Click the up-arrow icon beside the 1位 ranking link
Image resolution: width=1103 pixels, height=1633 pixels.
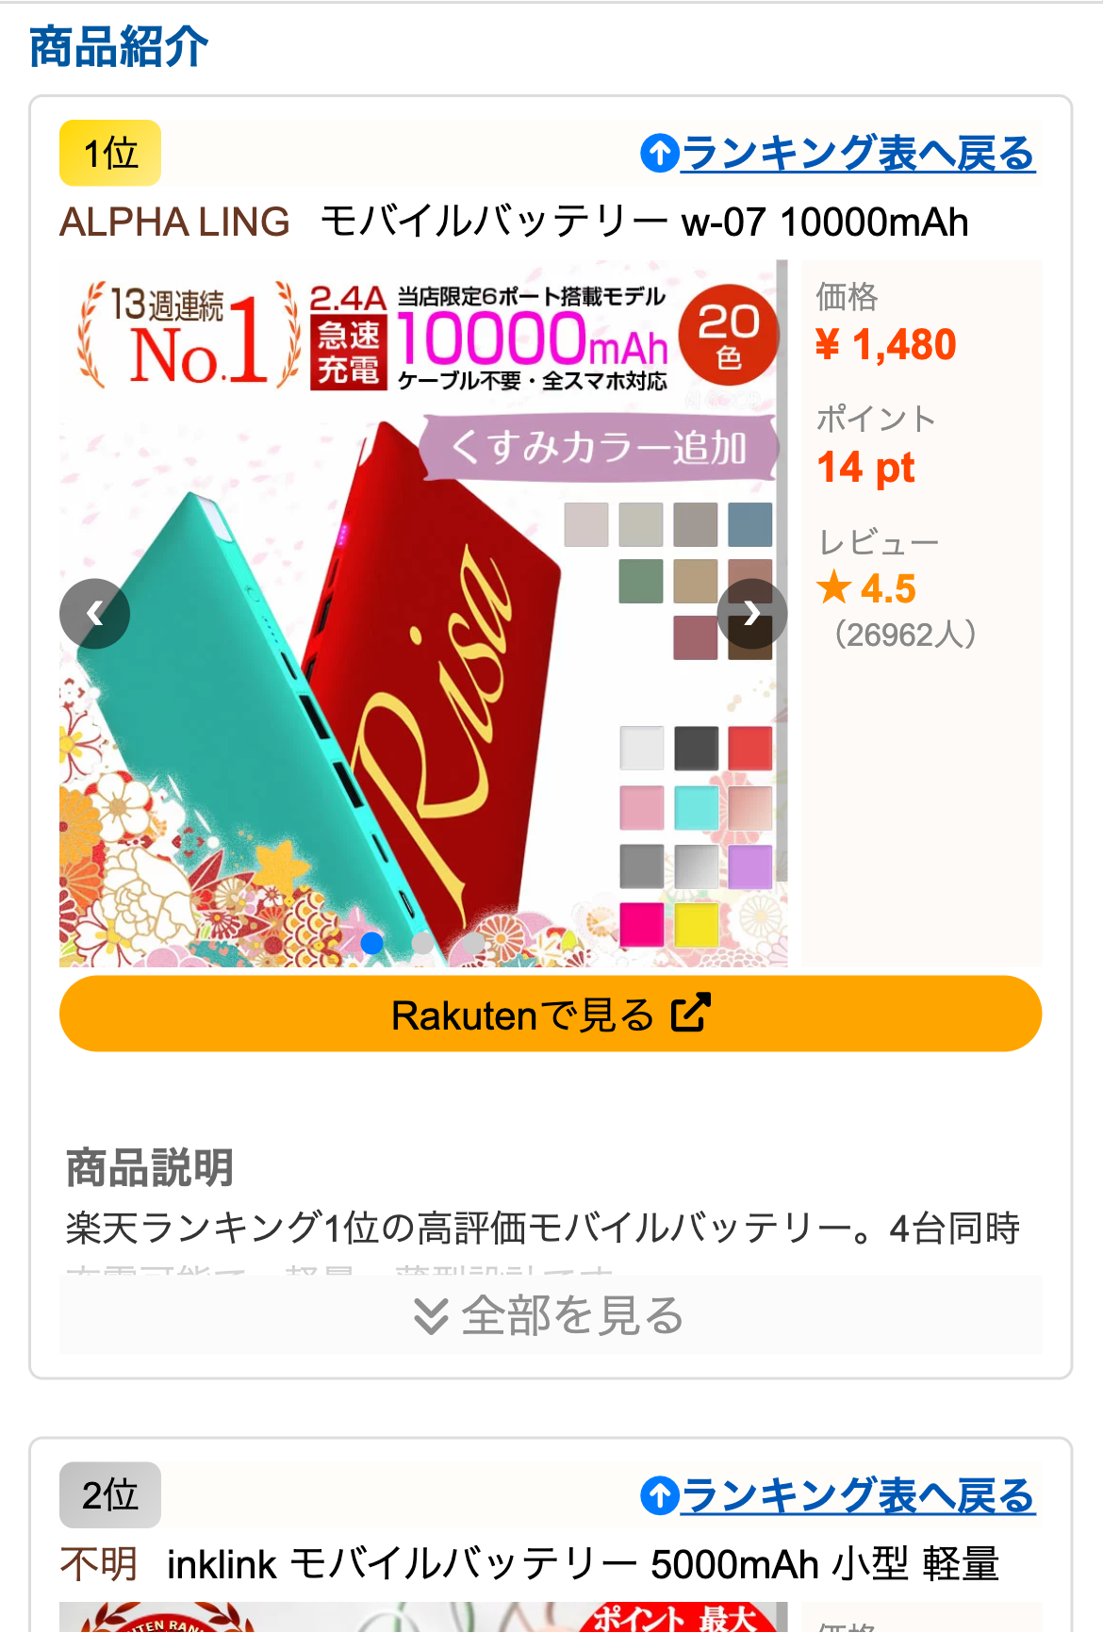(x=660, y=153)
